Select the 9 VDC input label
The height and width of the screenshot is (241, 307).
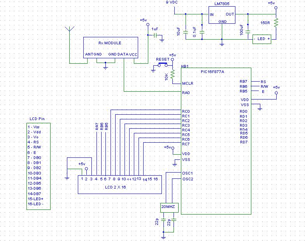(172, 2)
